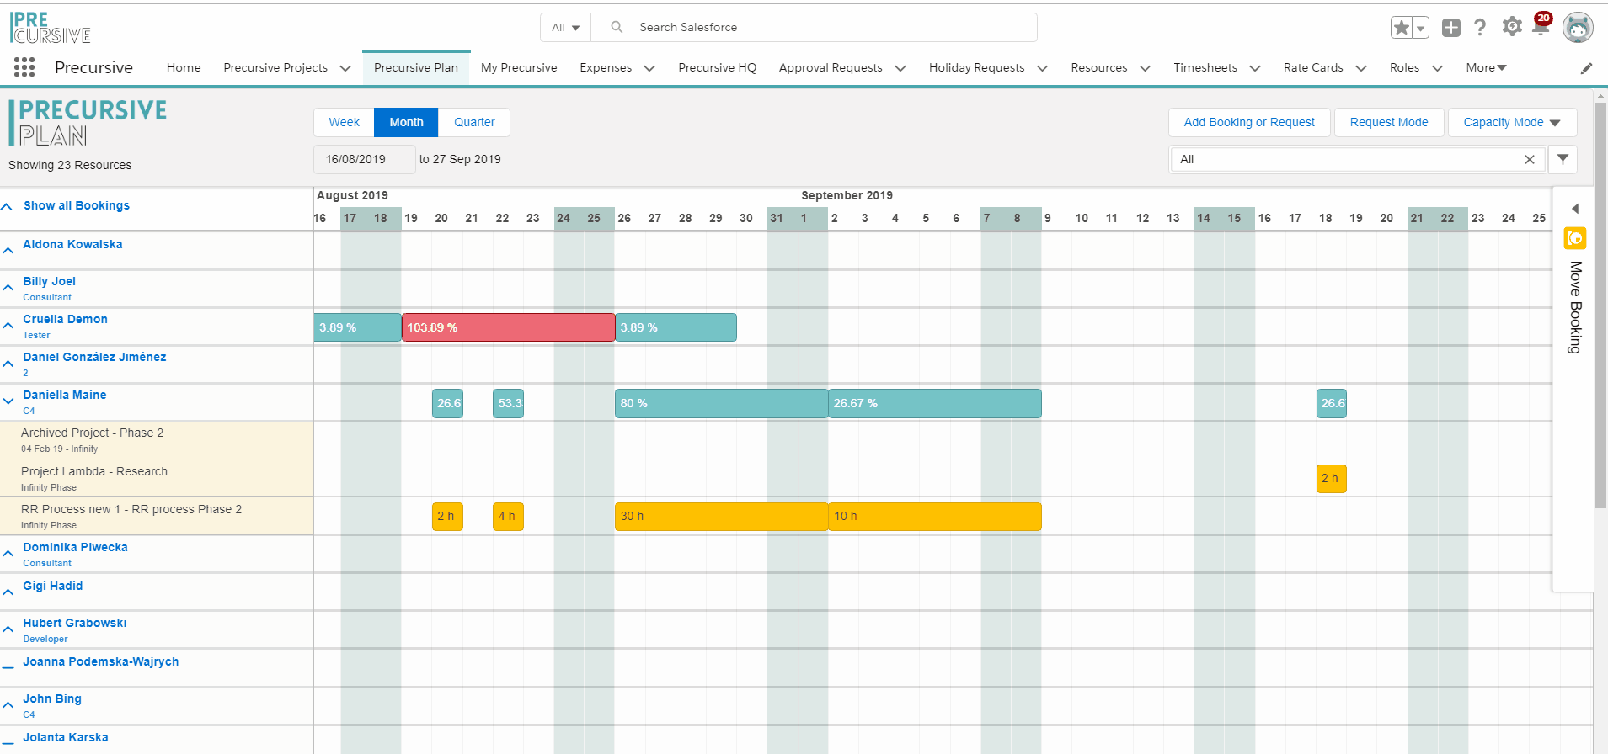
Task: Click the 10 h booking bar
Action: [x=935, y=517]
